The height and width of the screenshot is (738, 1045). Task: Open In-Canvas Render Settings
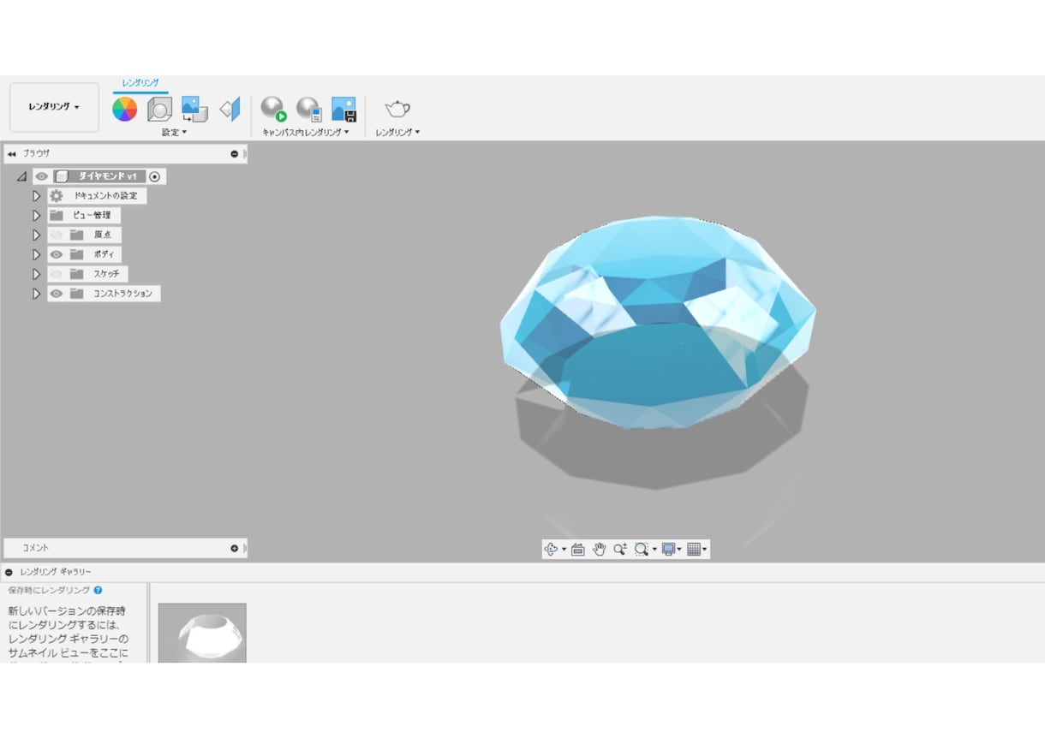(308, 109)
